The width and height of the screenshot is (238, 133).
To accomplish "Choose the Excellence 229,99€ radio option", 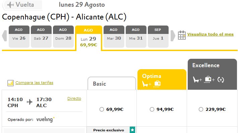I will point(201,109).
